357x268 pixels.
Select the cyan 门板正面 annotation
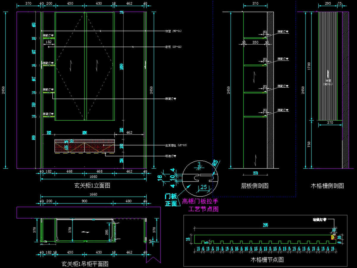click(x=171, y=200)
